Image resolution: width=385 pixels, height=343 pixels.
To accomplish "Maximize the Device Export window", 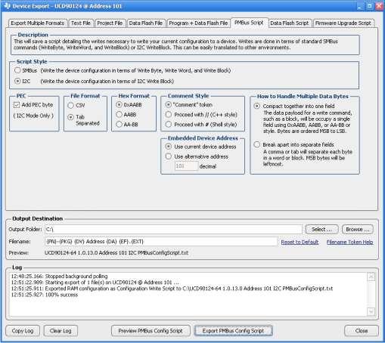I will (370, 6).
